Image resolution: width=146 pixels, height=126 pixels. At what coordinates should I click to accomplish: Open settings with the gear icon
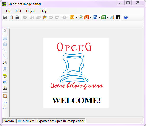65,17
